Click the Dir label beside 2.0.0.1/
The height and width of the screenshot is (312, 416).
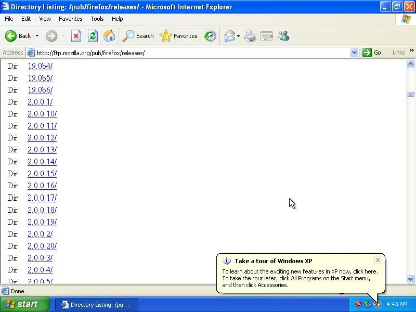[12, 102]
